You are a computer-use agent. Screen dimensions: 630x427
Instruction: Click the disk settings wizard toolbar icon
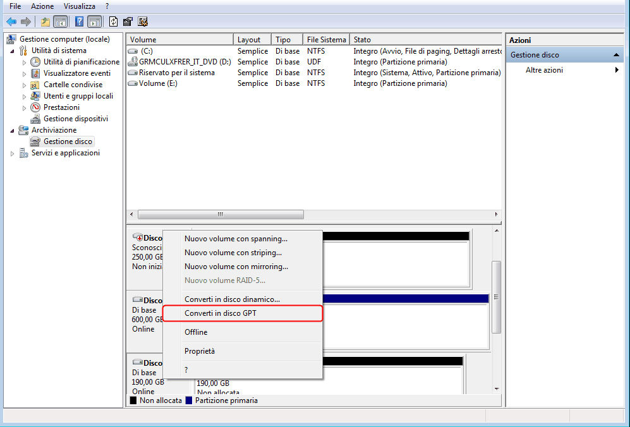coord(143,21)
